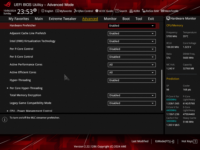Click 5000MHz Cache prediction value
200x150 pixels.
click(171, 121)
